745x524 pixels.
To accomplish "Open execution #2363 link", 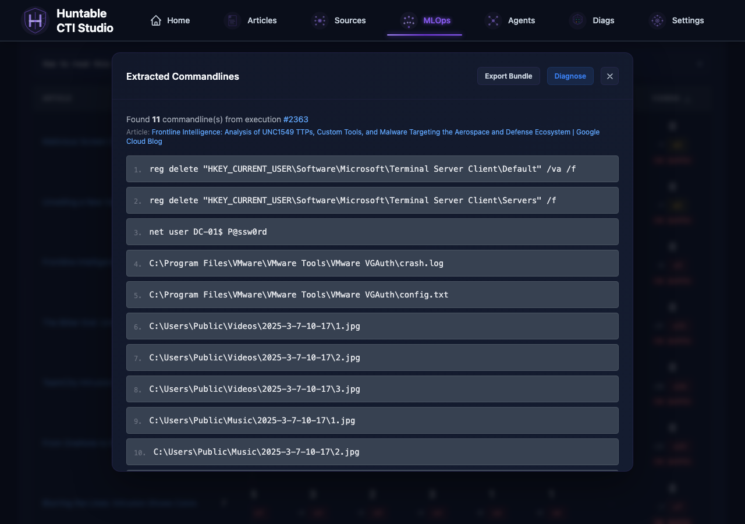I will coord(296,119).
